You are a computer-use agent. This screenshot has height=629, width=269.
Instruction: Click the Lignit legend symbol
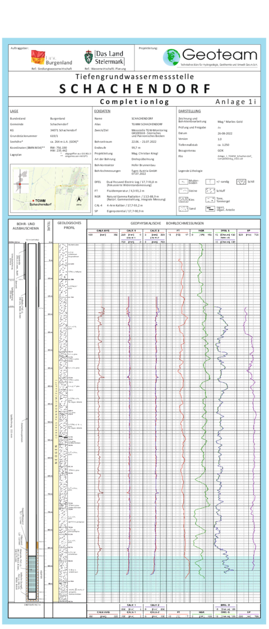(x=210, y=209)
